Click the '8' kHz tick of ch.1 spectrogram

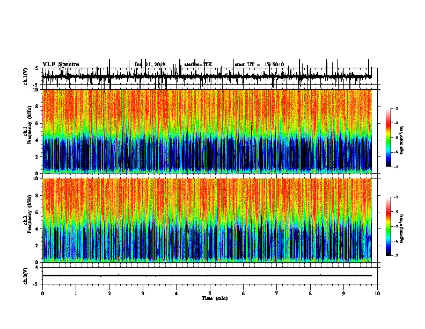coord(37,106)
